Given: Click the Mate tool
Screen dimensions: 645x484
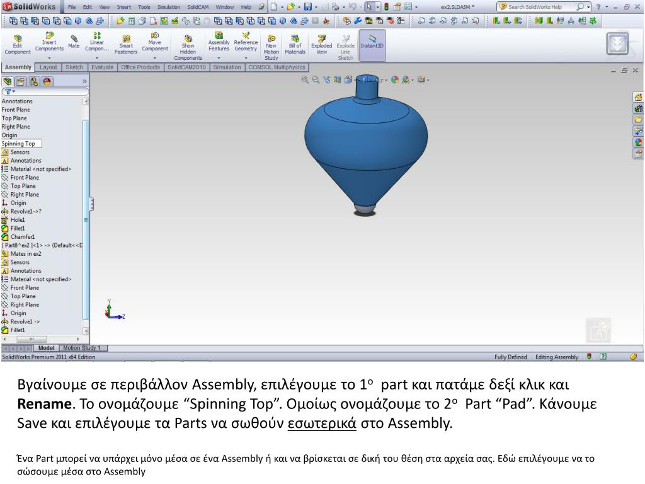Looking at the screenshot, I should 74,42.
